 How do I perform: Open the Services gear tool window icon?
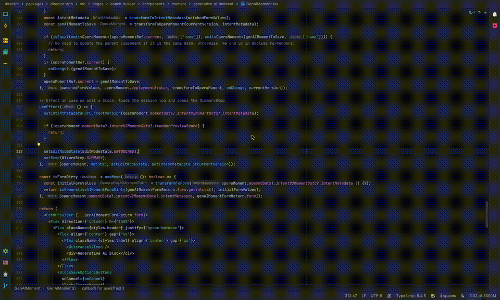click(5, 251)
